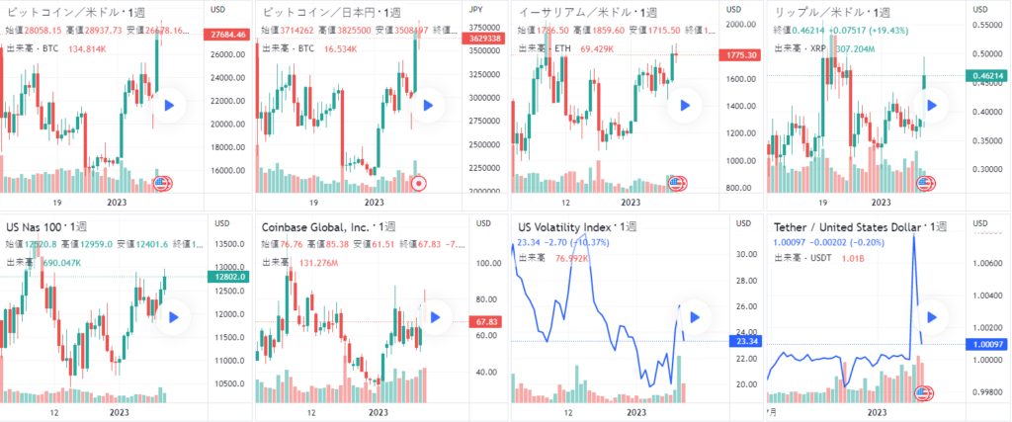Click the play button on the Ripple/USD chart

coord(933,106)
